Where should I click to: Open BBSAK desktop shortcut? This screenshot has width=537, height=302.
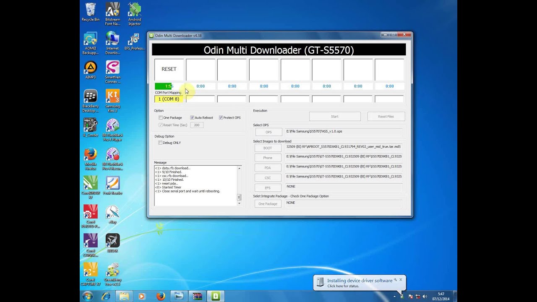[112, 243]
